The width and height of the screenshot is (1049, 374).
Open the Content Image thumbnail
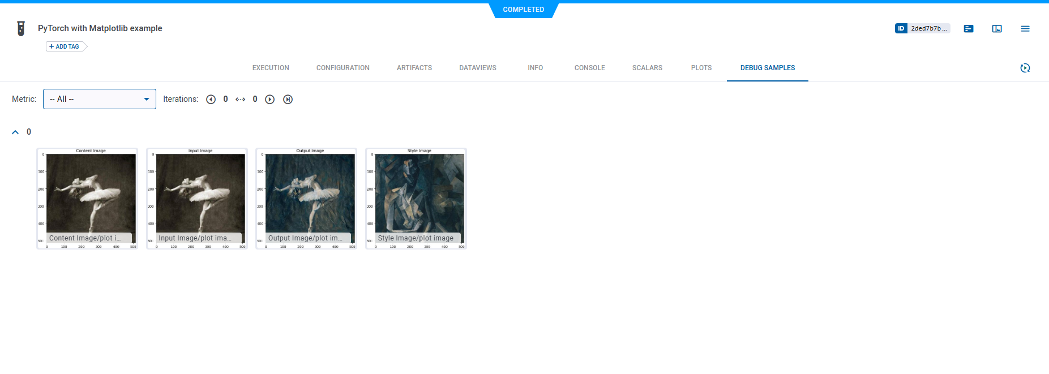coord(87,198)
